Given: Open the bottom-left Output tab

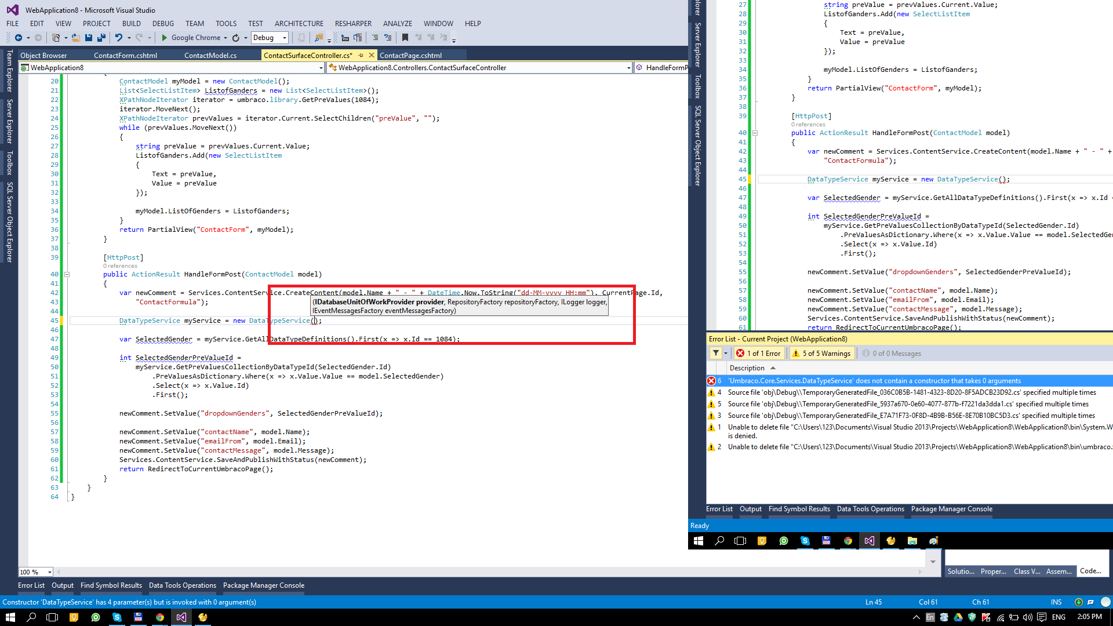Looking at the screenshot, I should tap(63, 585).
